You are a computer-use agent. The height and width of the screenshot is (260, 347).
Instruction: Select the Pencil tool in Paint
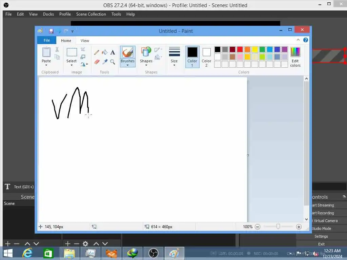pyautogui.click(x=97, y=52)
